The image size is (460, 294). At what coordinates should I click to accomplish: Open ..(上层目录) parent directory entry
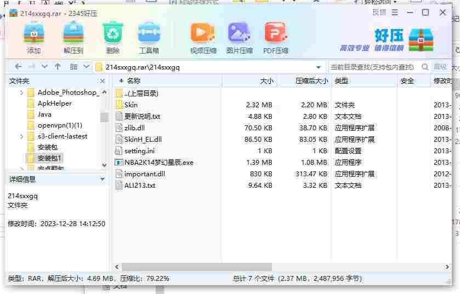[141, 94]
